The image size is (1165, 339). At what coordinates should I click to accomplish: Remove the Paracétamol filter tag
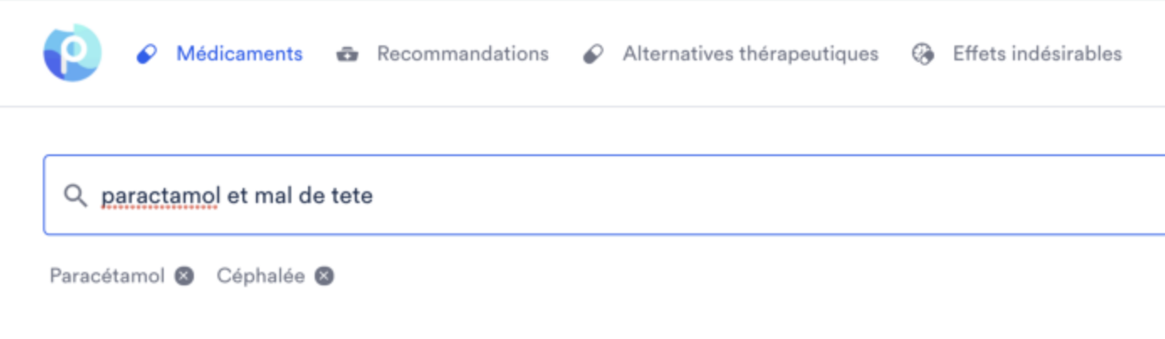(185, 276)
